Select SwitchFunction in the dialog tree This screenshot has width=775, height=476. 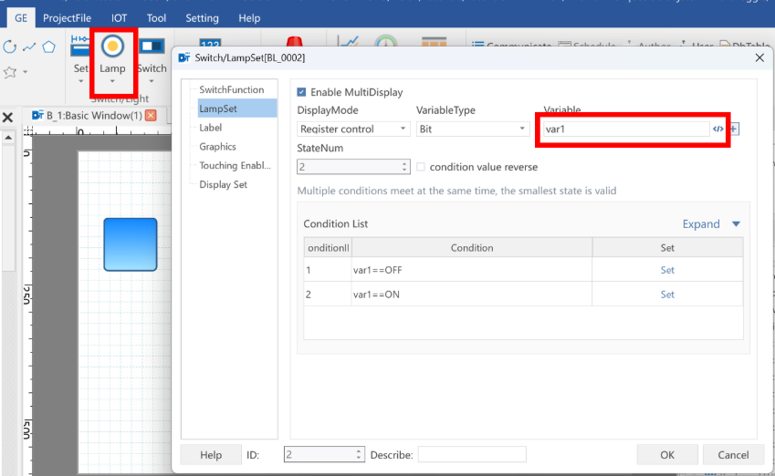click(x=231, y=89)
